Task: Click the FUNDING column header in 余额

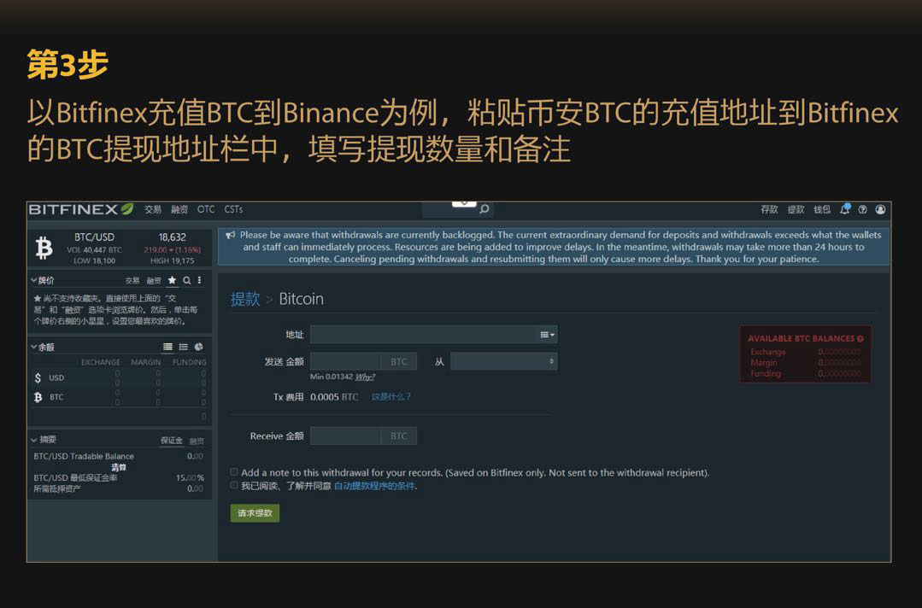Action: click(190, 362)
